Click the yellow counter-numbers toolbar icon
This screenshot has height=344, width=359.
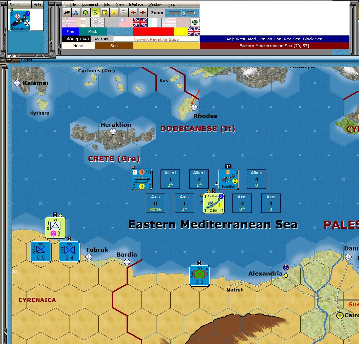(105, 13)
